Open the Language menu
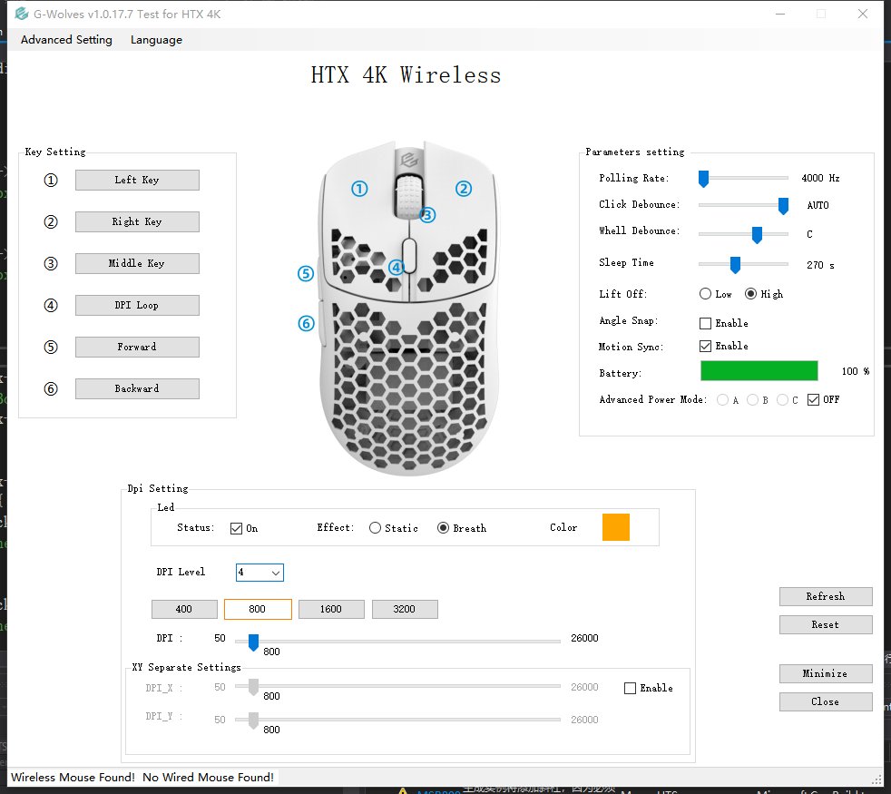891x794 pixels. tap(156, 40)
